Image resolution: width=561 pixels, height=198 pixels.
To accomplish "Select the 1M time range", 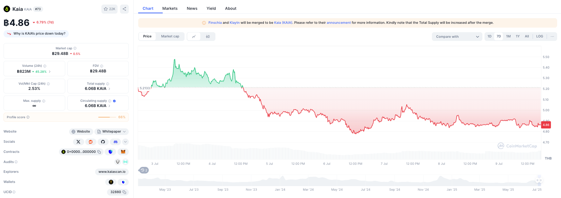I will tap(508, 36).
